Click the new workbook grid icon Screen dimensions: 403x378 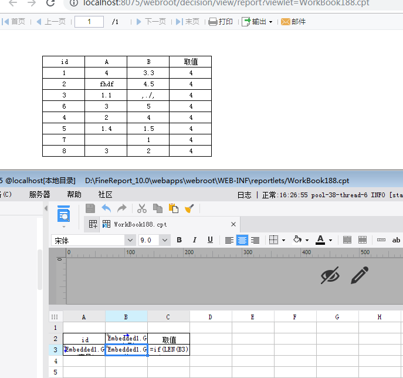pos(93,224)
